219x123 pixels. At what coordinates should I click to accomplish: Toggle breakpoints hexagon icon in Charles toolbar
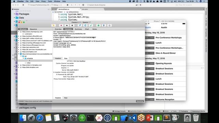click(72, 25)
